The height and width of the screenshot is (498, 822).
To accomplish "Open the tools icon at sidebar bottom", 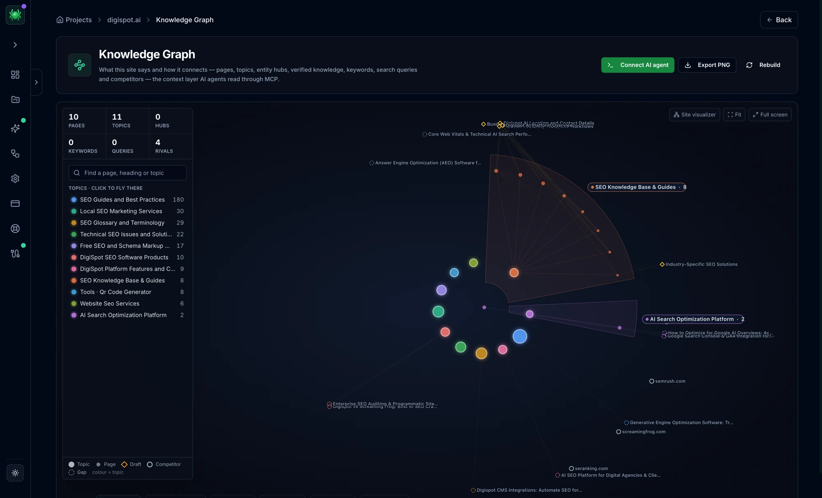I will click(x=15, y=253).
